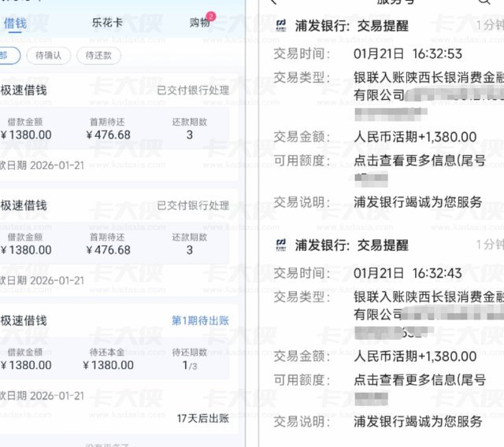Screen dimensions: 504x447
Task: Tap 浦发银行竭诚为您服务 in the 16:32:43 message
Action: tap(418, 421)
